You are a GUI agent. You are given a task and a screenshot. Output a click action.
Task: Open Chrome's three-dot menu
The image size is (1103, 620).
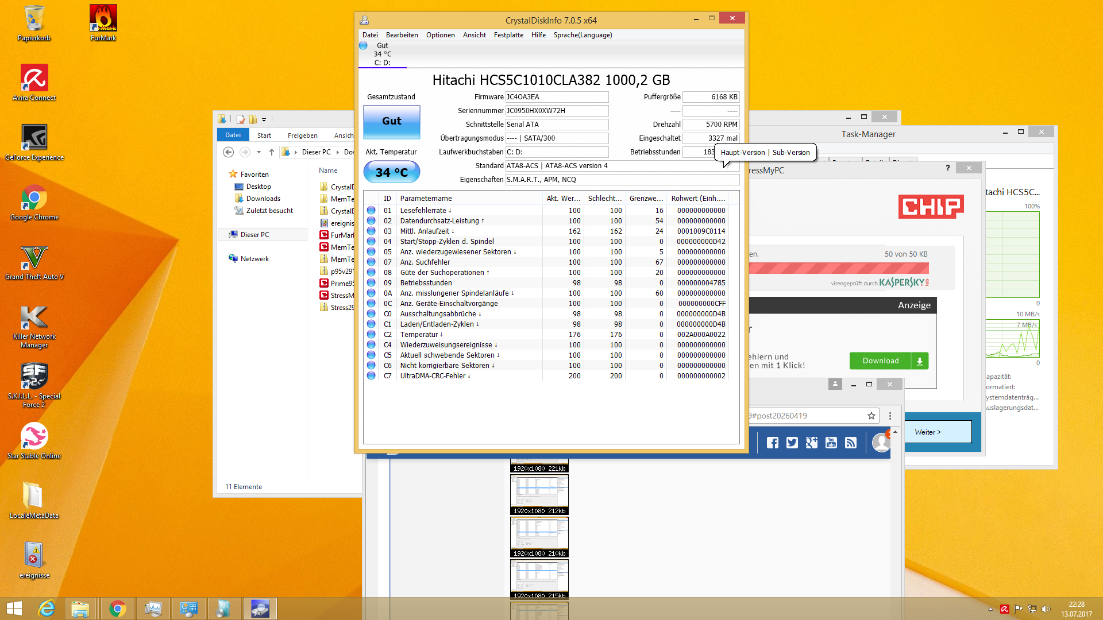pos(890,416)
